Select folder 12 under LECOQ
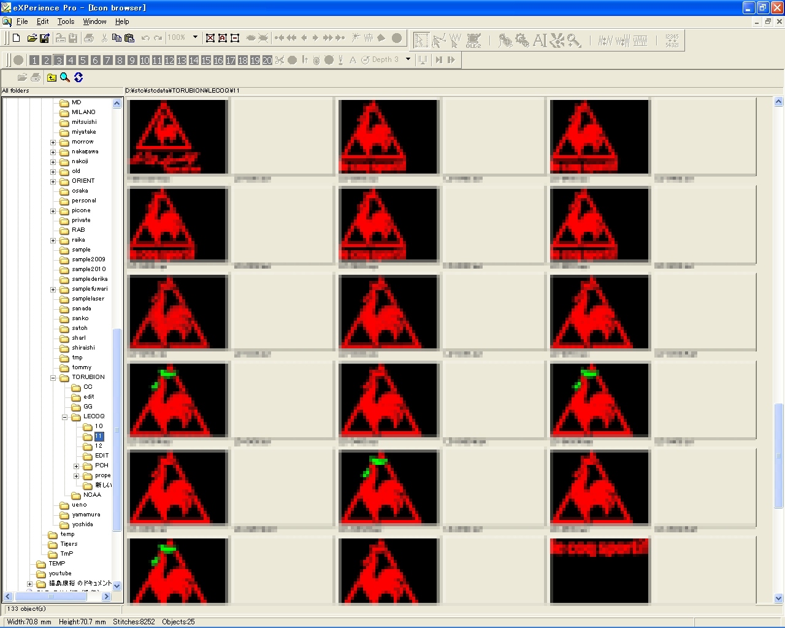The width and height of the screenshot is (785, 628). 99,446
